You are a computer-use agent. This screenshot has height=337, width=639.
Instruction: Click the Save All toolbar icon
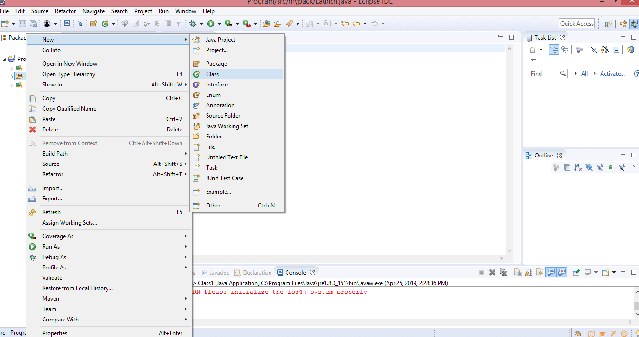click(x=33, y=24)
